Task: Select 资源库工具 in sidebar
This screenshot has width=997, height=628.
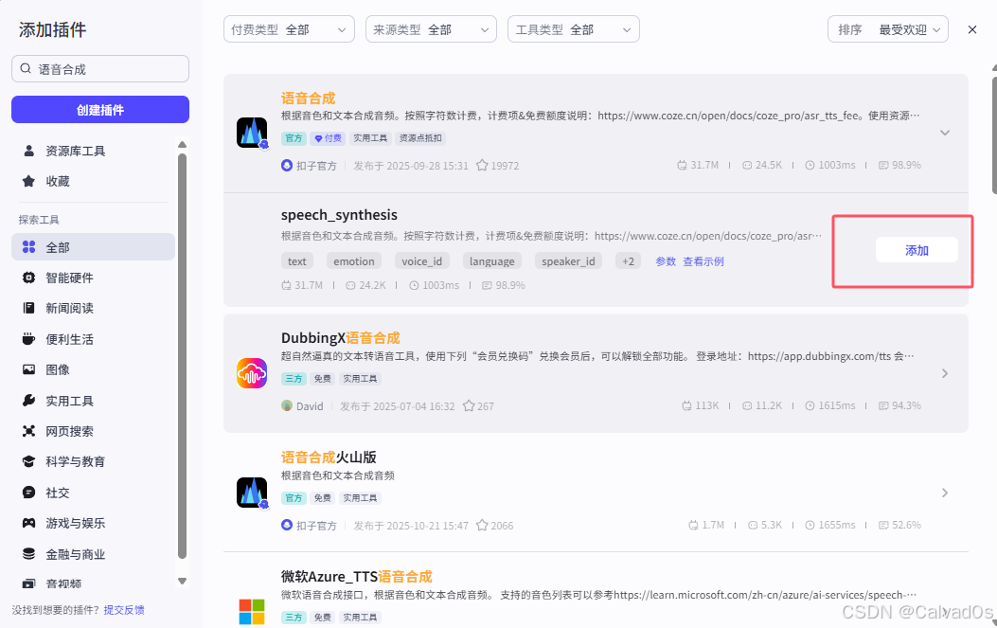Action: (93, 151)
